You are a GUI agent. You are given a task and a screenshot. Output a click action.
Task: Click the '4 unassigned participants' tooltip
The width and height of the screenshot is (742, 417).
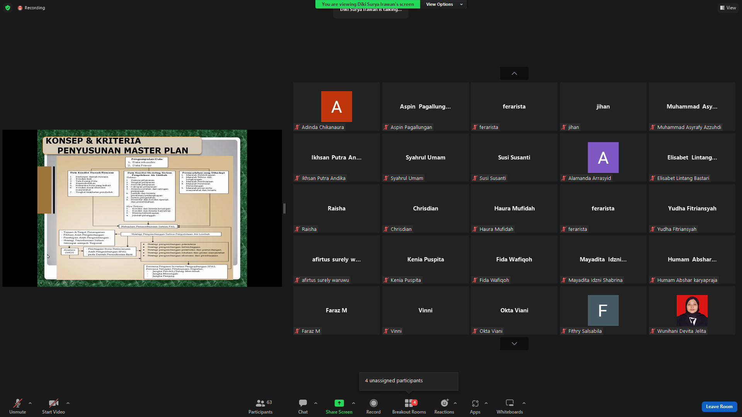click(408, 381)
